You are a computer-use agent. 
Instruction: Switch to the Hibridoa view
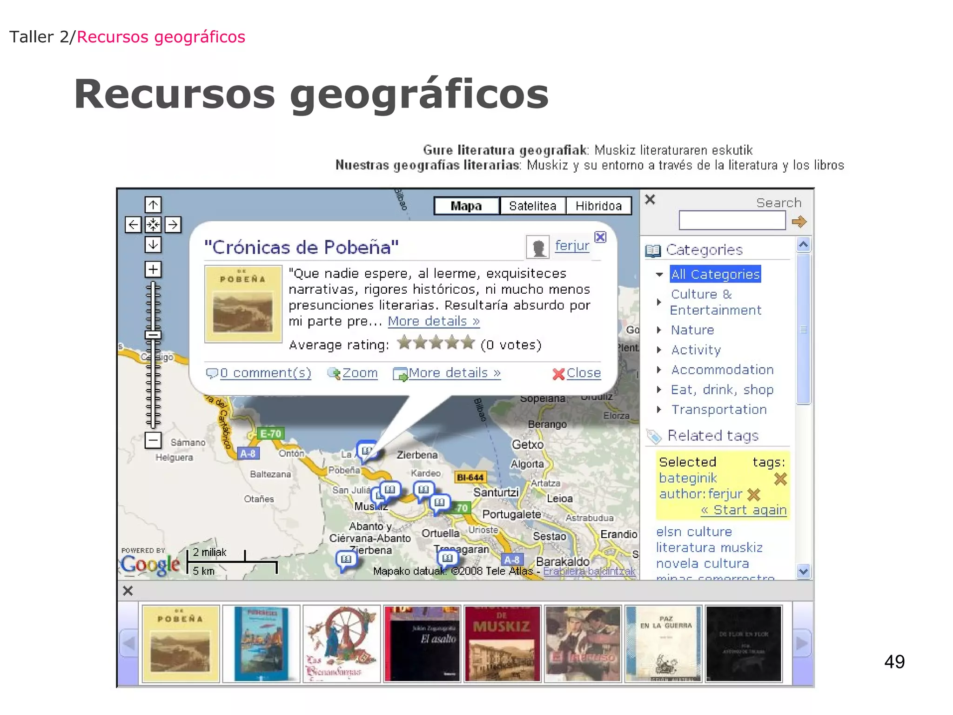click(598, 206)
